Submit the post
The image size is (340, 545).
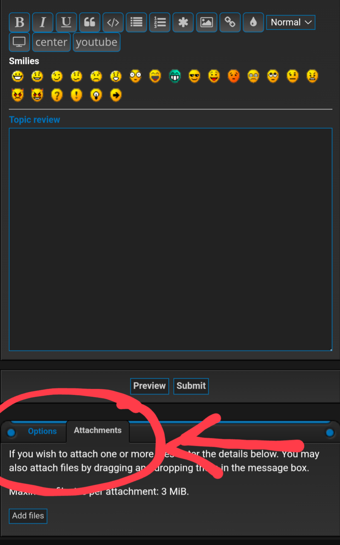coord(191,386)
